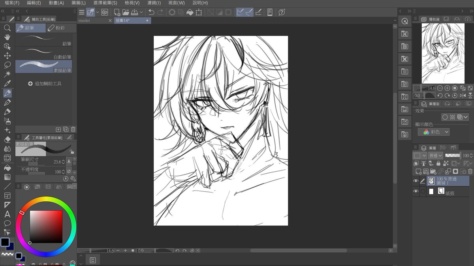Select the Eyedropper tool

tap(7, 84)
